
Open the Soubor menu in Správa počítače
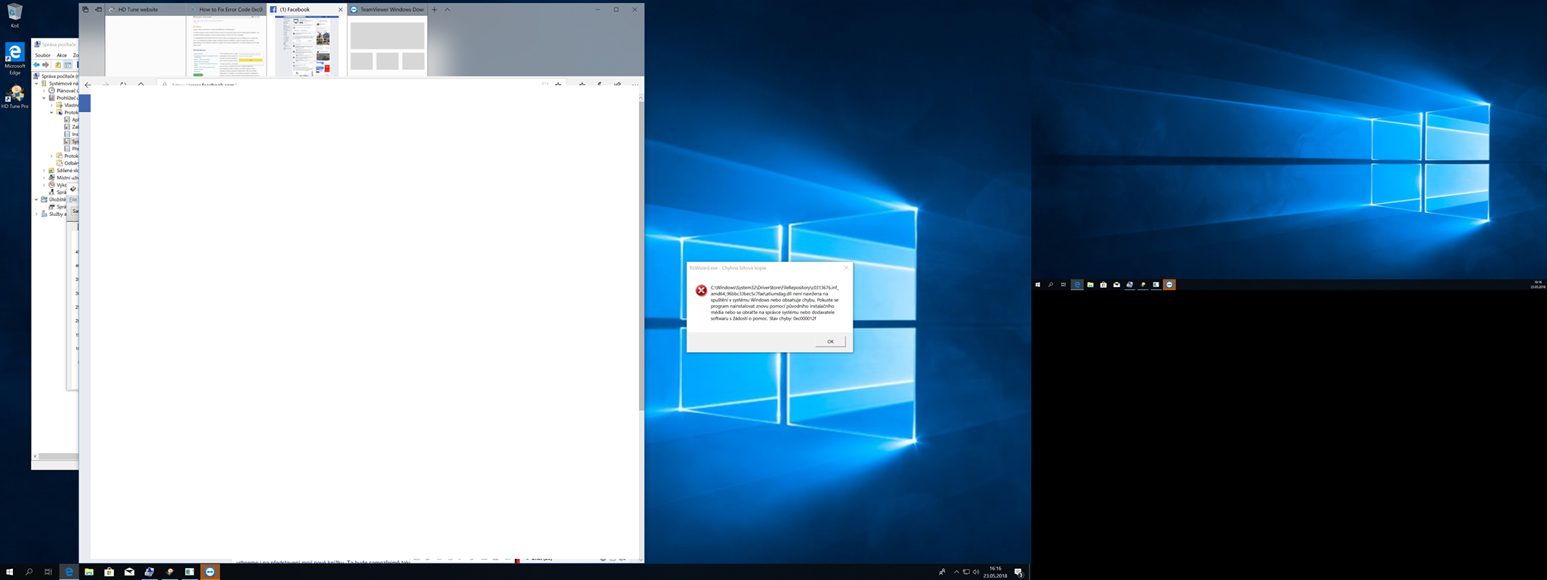pyautogui.click(x=43, y=55)
